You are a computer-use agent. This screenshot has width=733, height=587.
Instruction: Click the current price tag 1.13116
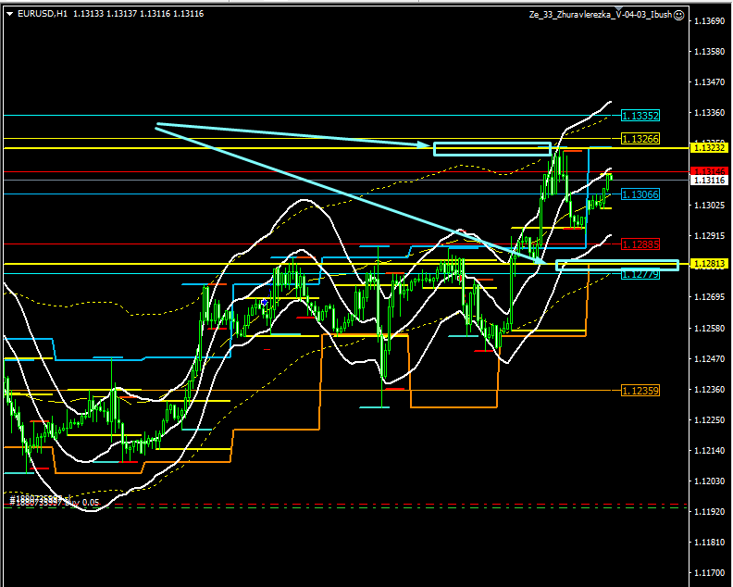[x=709, y=180]
